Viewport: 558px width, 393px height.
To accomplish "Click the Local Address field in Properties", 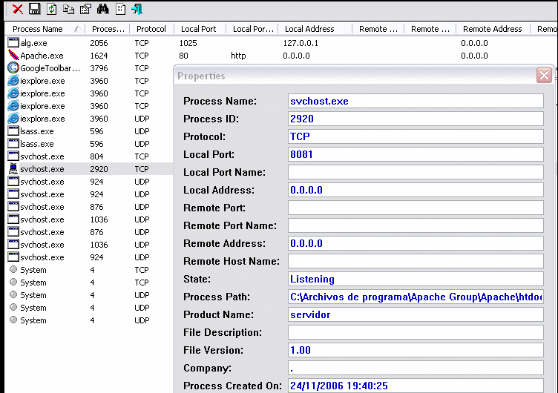I will pyautogui.click(x=416, y=190).
